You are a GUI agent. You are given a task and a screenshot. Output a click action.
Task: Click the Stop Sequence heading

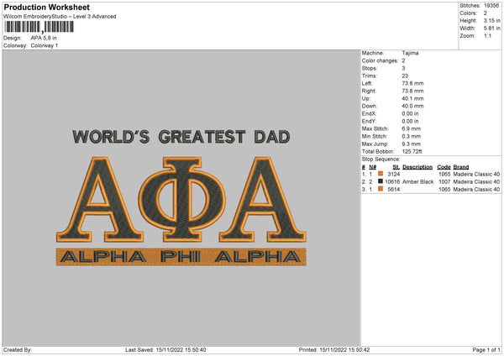pyautogui.click(x=381, y=159)
